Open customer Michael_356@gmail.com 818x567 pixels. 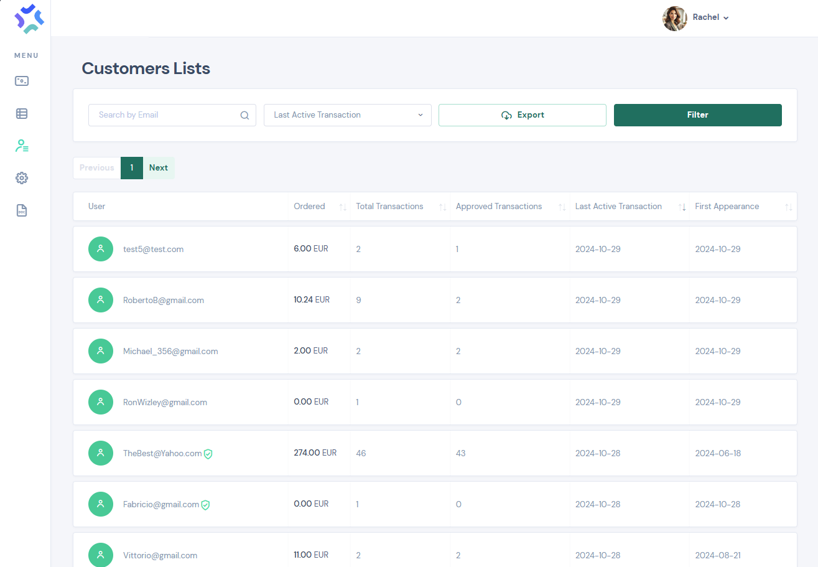coord(170,351)
